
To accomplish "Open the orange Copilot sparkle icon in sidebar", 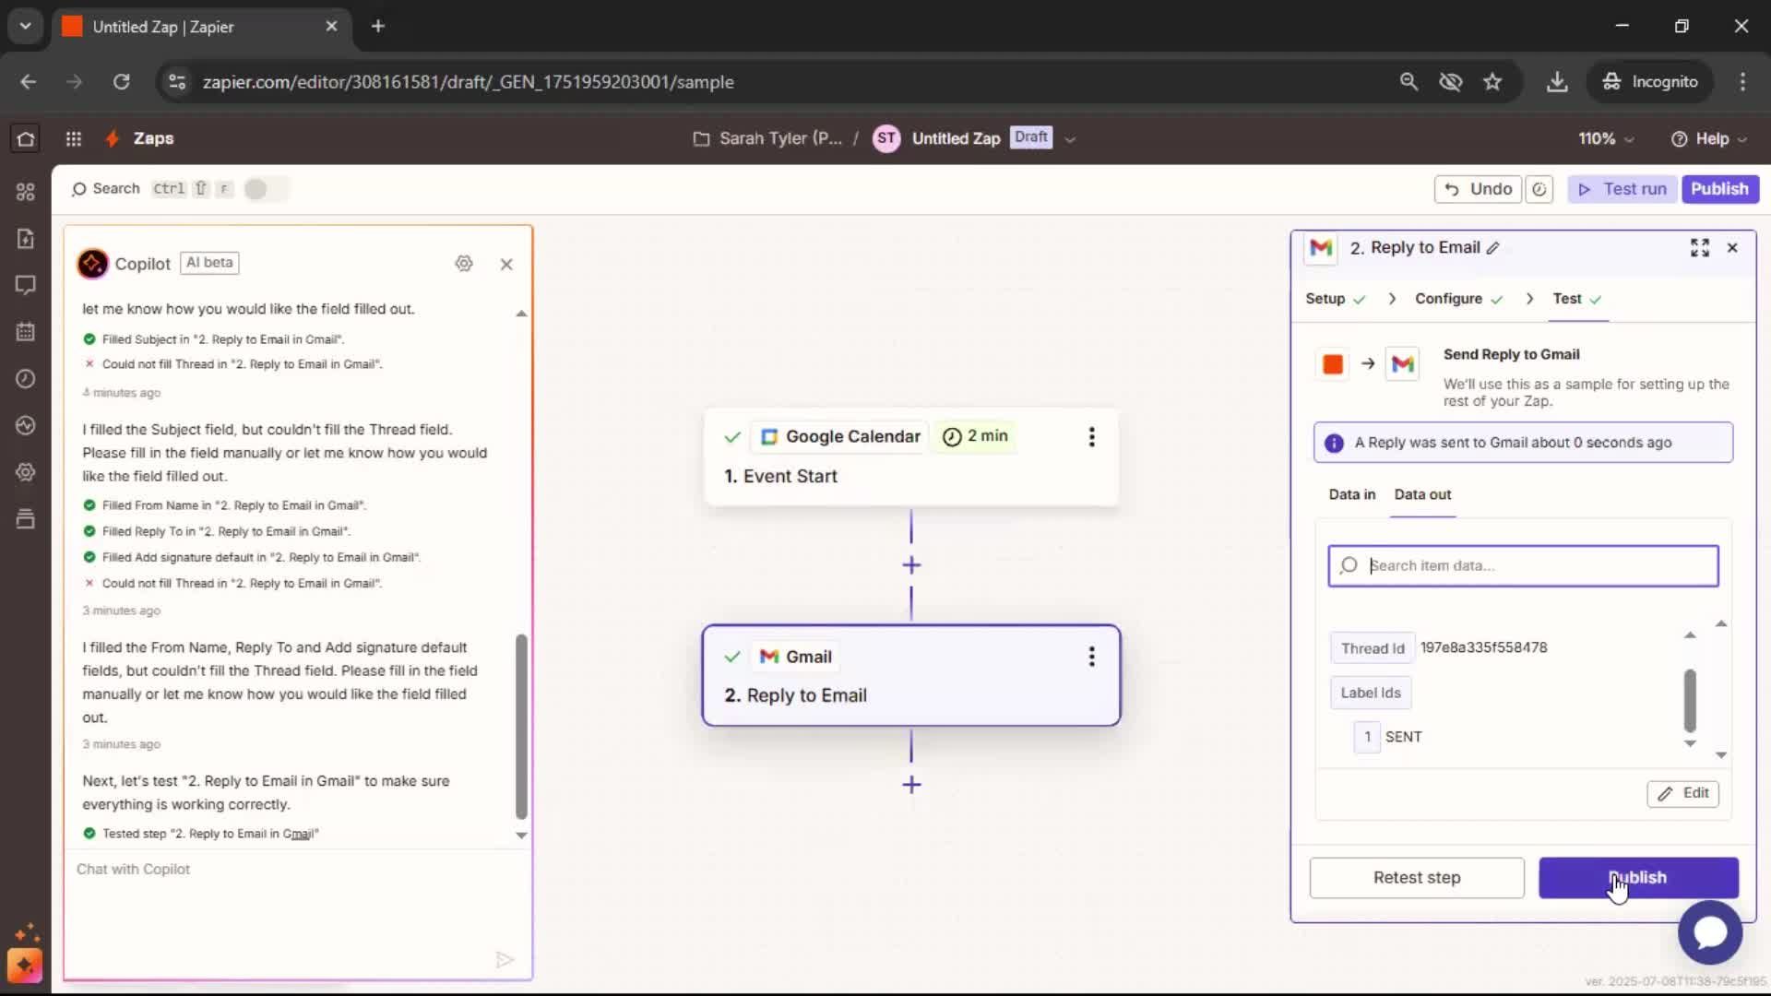I will (25, 966).
